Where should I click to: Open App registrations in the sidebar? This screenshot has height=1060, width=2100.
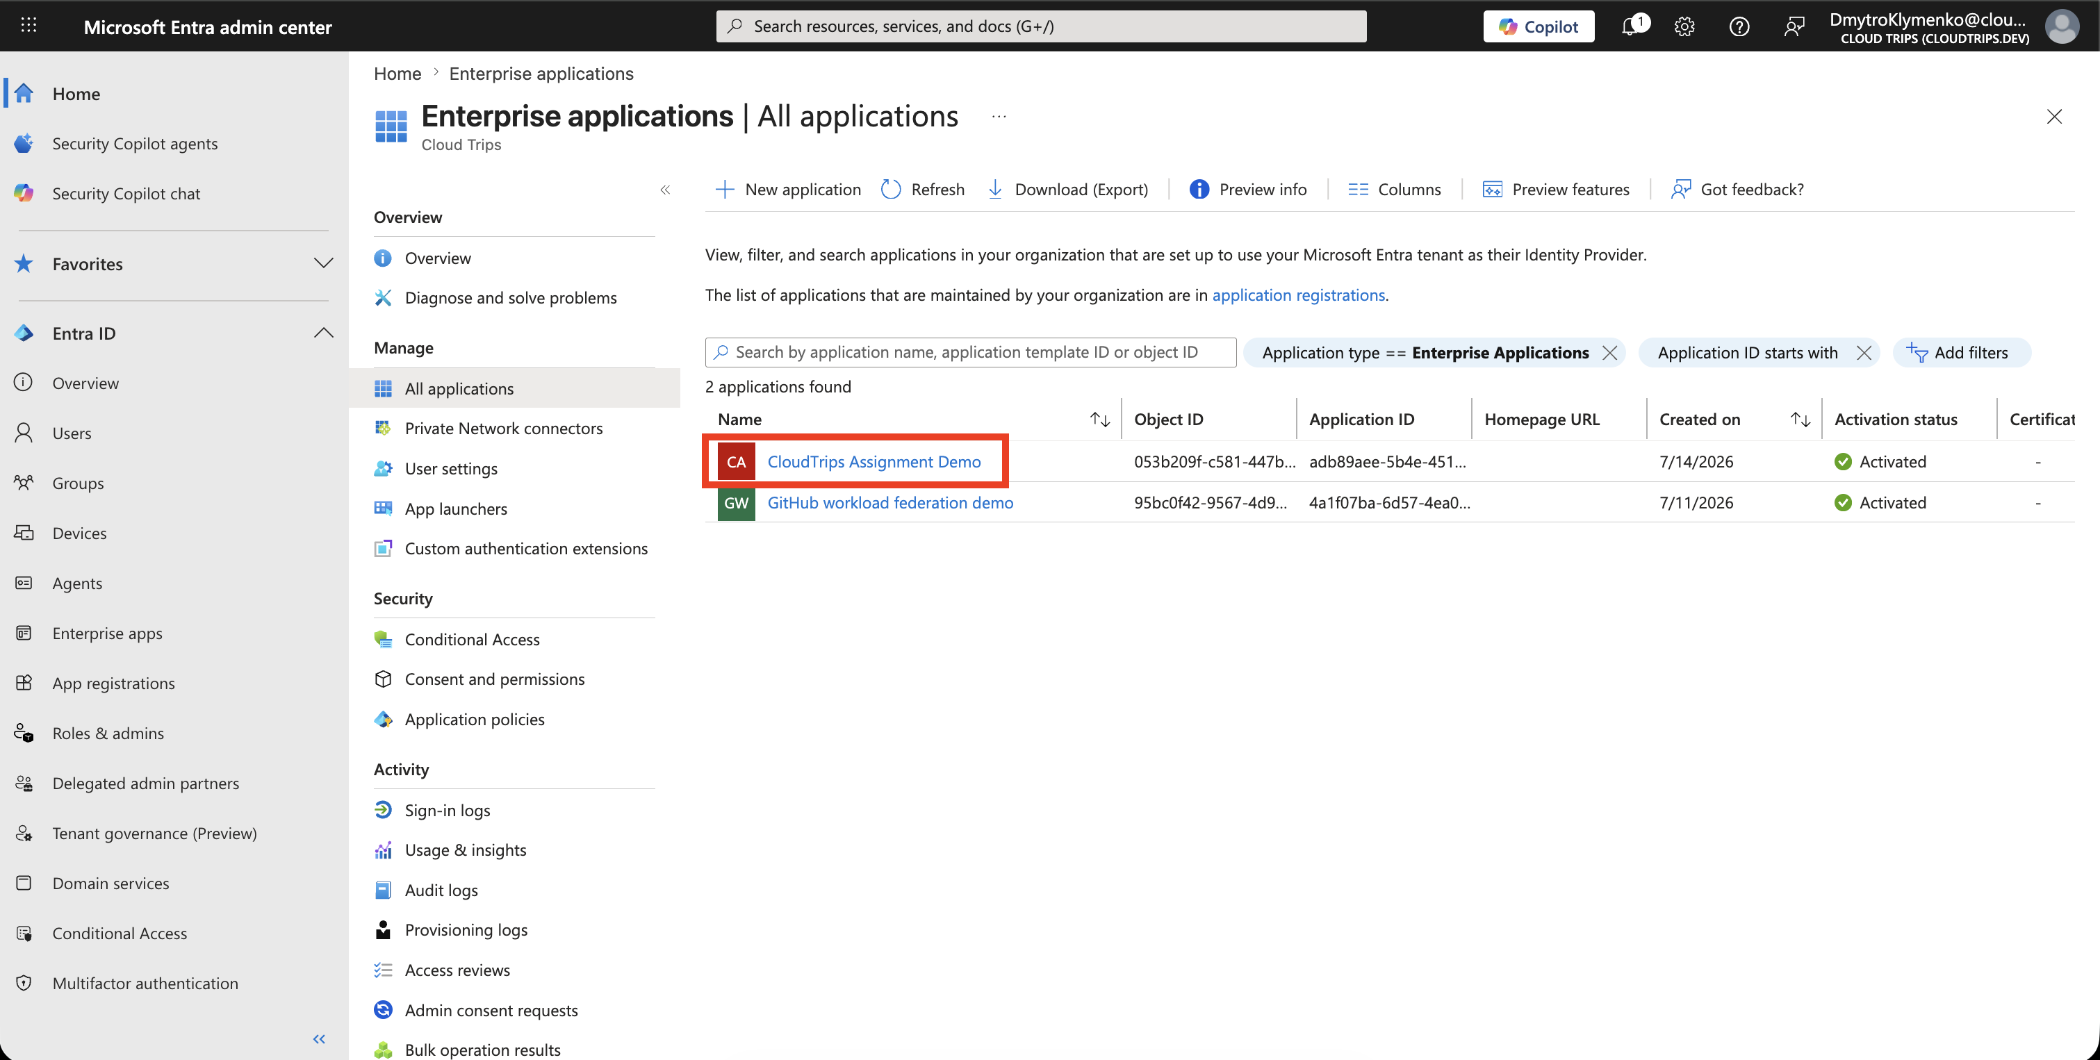click(113, 683)
